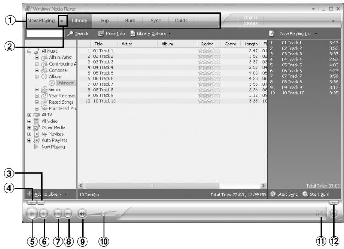This screenshot has height=249, width=344.
Task: Click the horizontal scrollbar right arrow
Action: pos(263,186)
